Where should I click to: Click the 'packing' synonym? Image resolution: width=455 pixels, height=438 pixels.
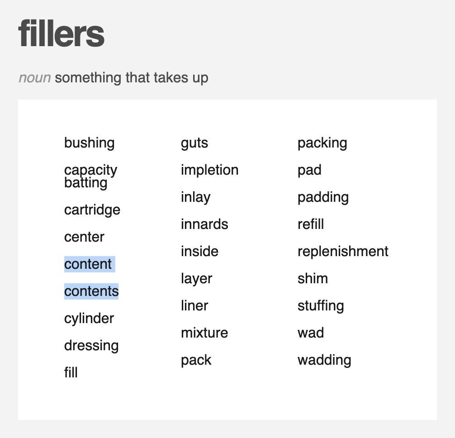[x=322, y=143]
